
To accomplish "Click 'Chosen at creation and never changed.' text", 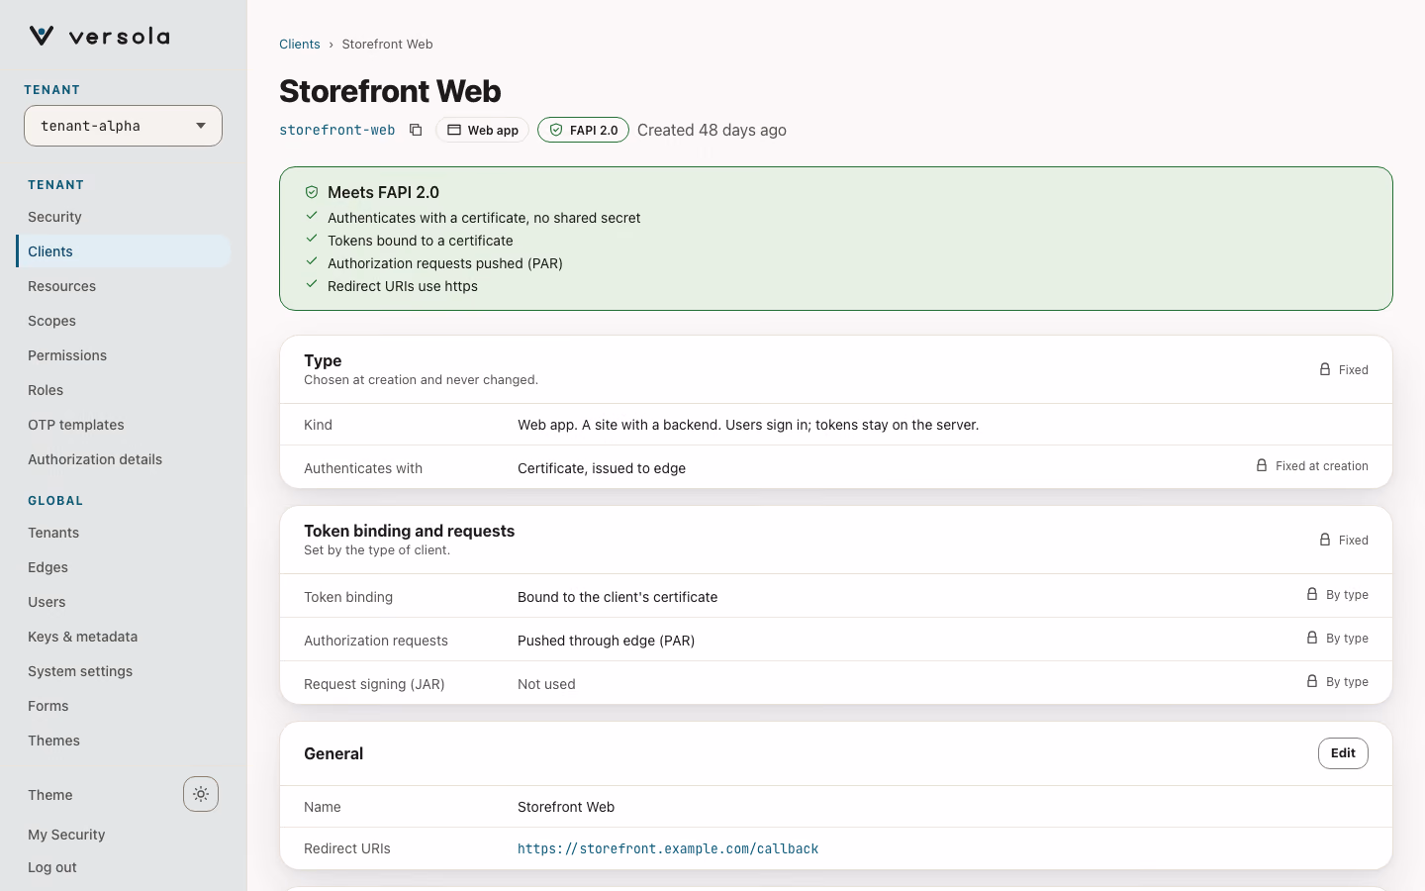I will [x=421, y=380].
